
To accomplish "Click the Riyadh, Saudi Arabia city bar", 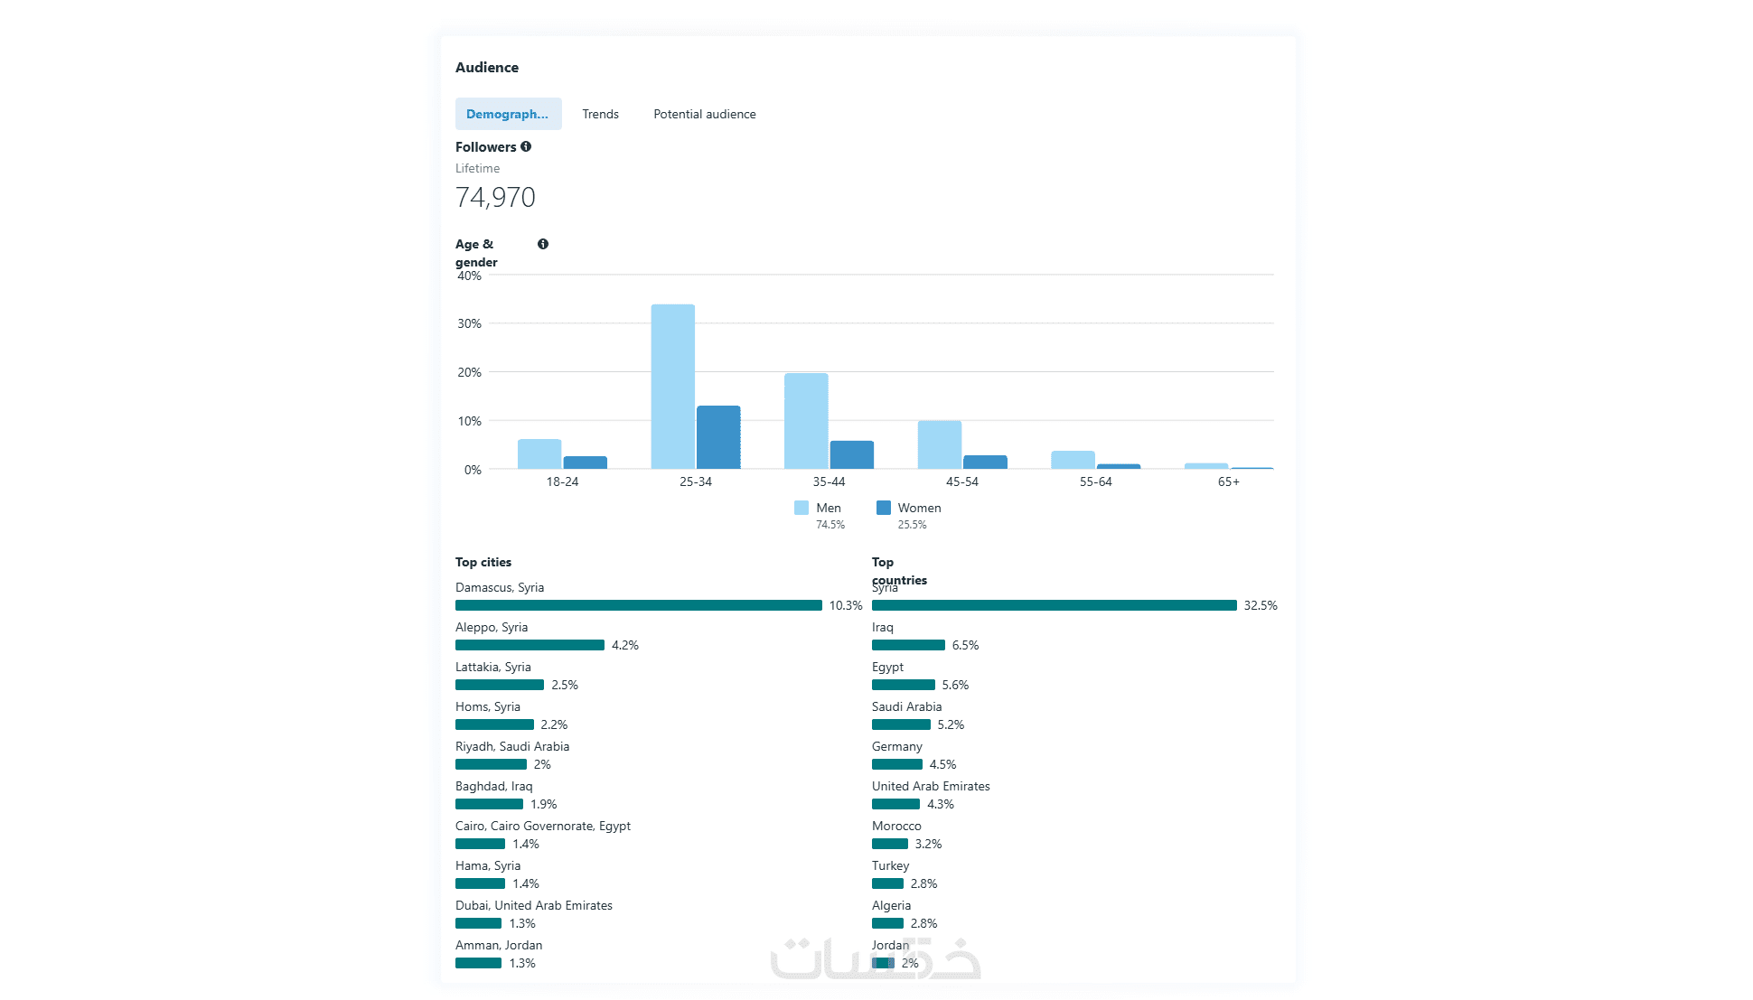I will point(491,764).
